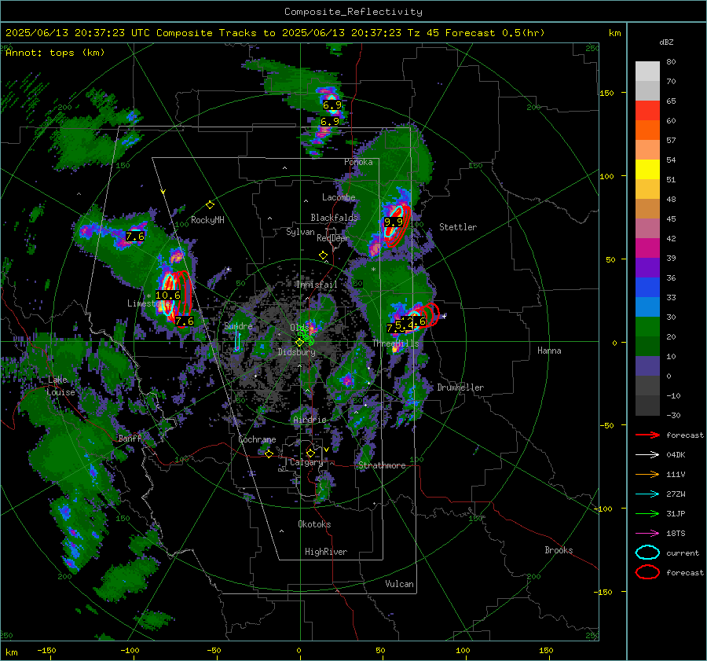Click the magenta 18TS arrow legend icon
The width and height of the screenshot is (707, 661).
click(x=647, y=534)
